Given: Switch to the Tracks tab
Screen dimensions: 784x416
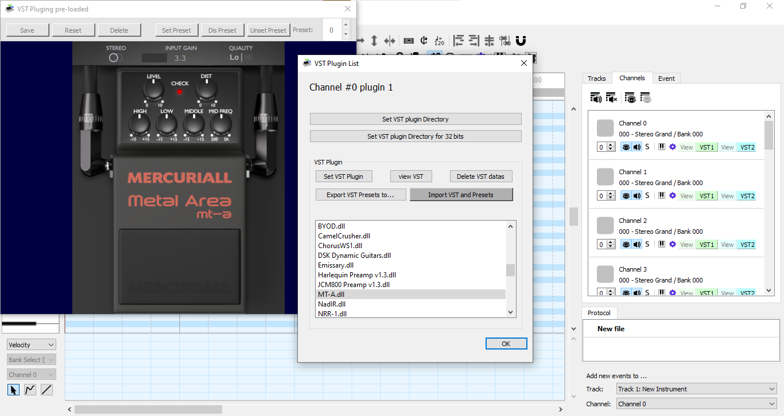Looking at the screenshot, I should (596, 79).
